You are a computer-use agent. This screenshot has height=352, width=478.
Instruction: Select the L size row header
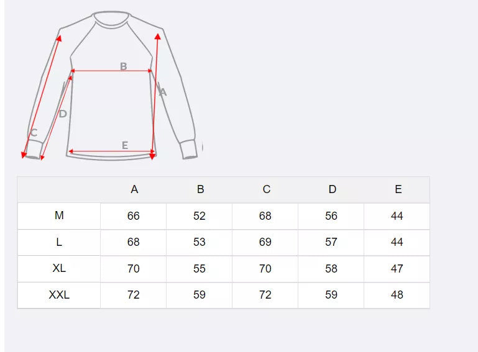coord(59,242)
